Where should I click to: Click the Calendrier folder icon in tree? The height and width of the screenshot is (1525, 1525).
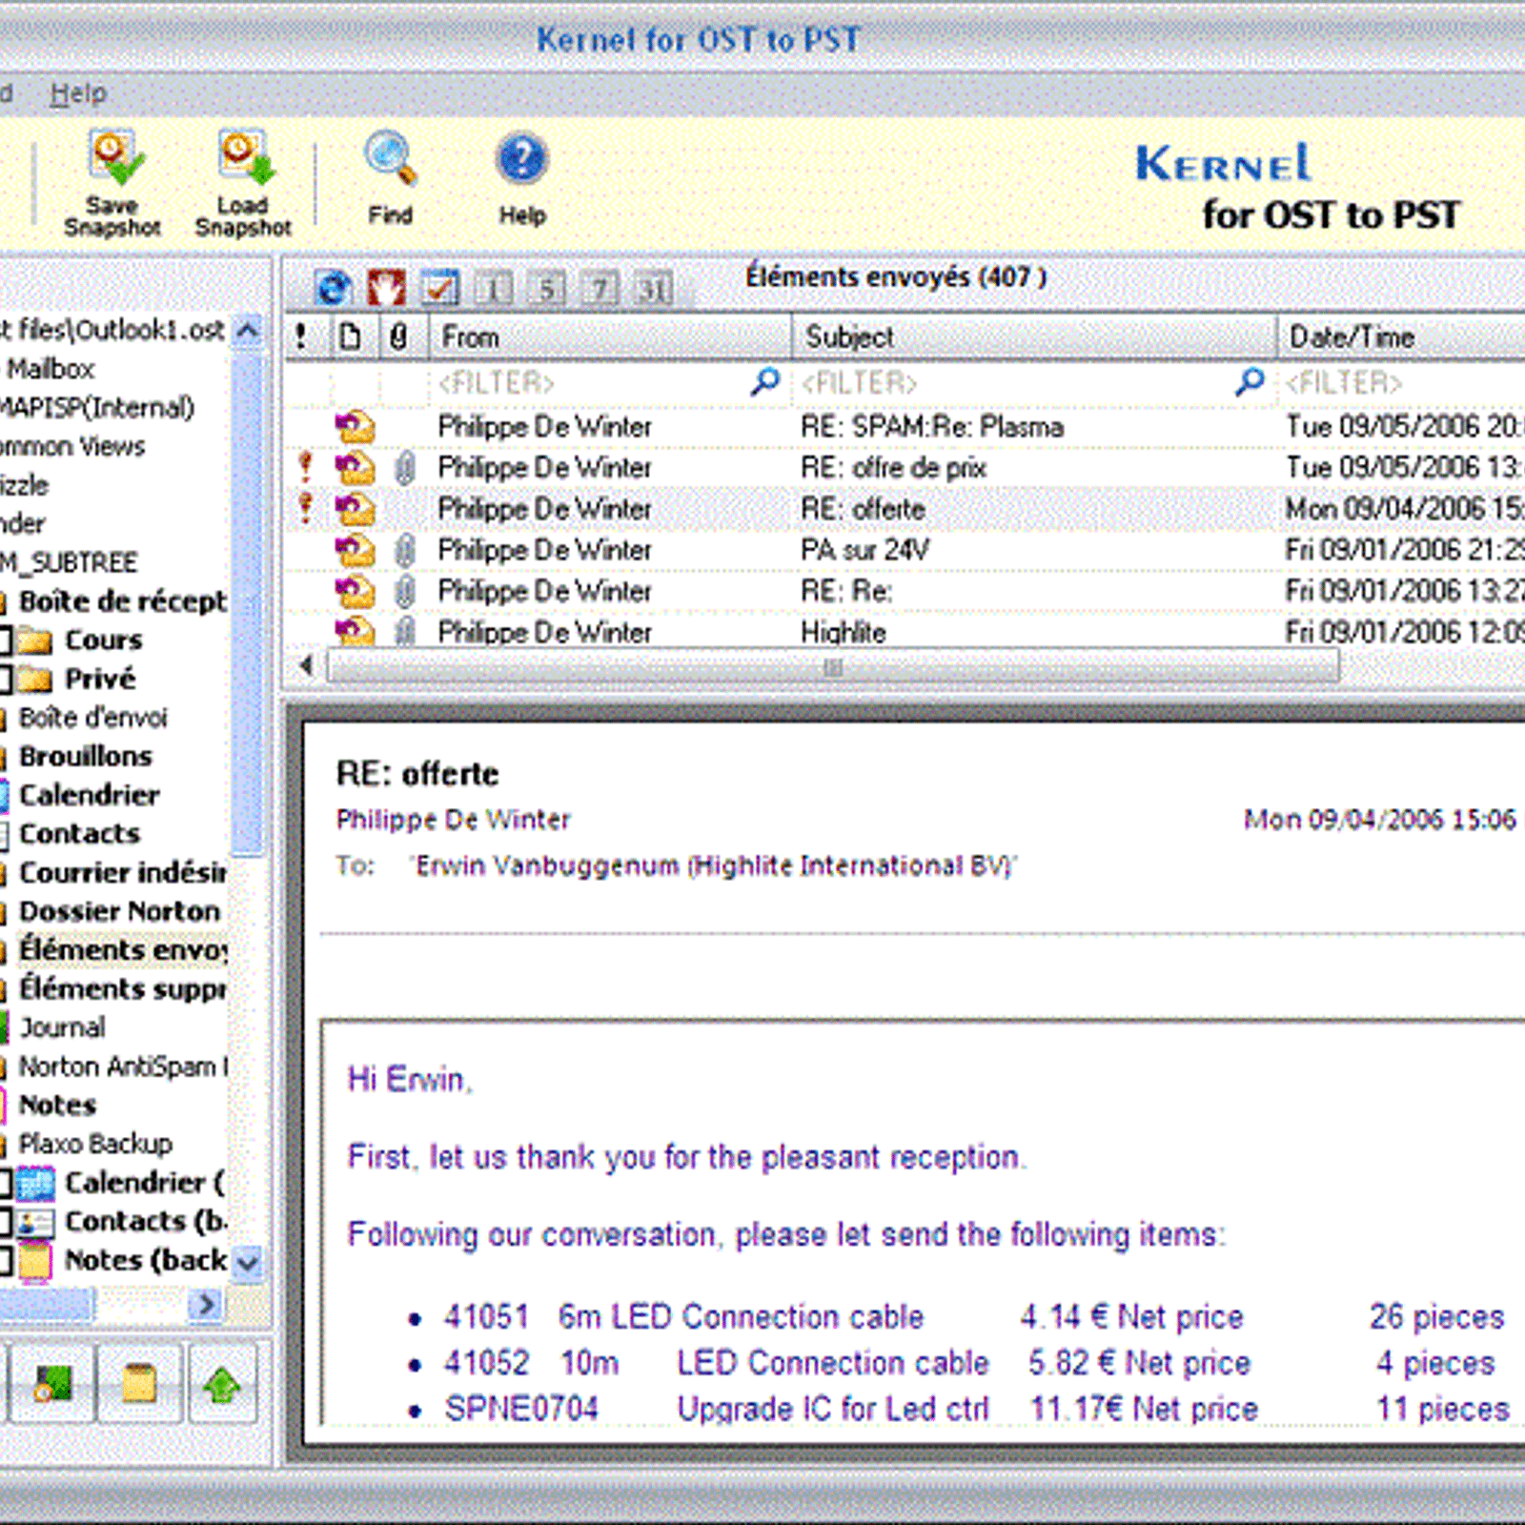click(x=4, y=795)
